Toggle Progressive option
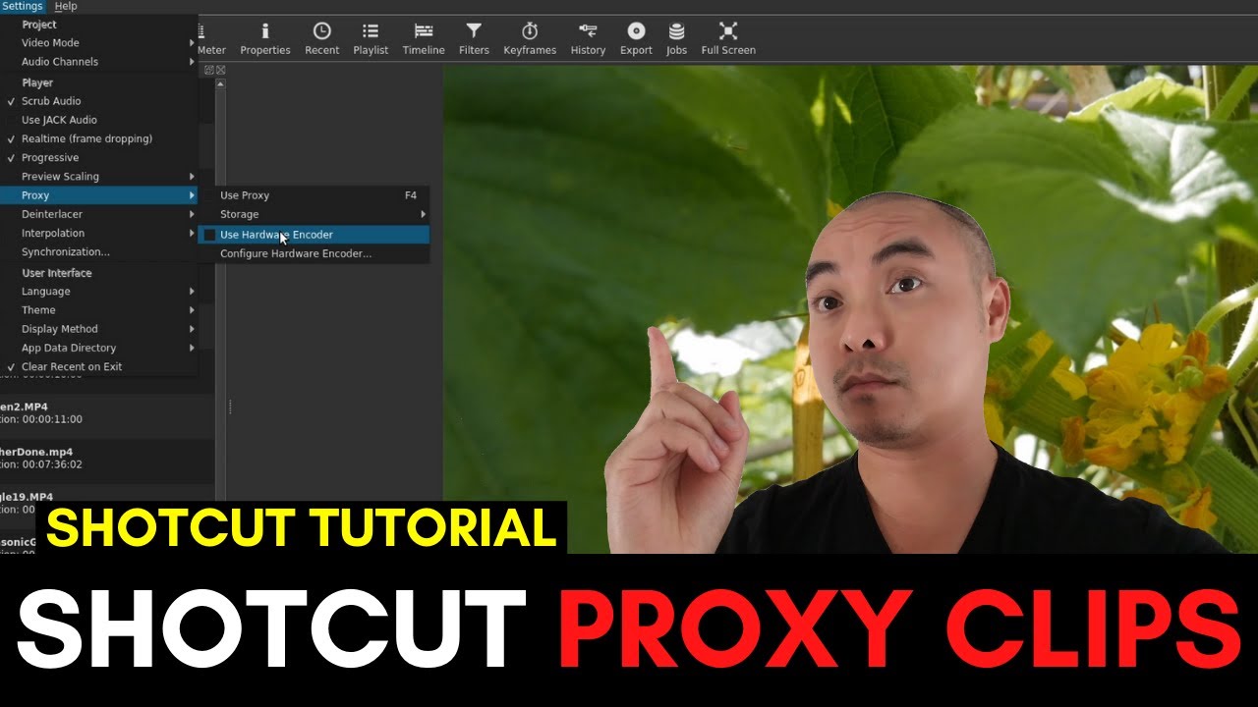Image resolution: width=1258 pixels, height=707 pixels. [x=98, y=157]
